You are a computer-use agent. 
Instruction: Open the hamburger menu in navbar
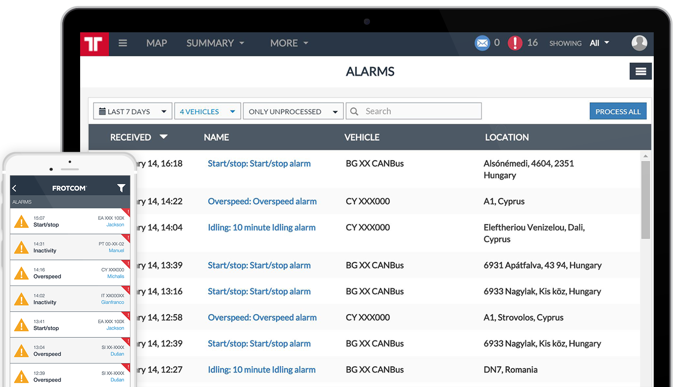[x=123, y=43]
